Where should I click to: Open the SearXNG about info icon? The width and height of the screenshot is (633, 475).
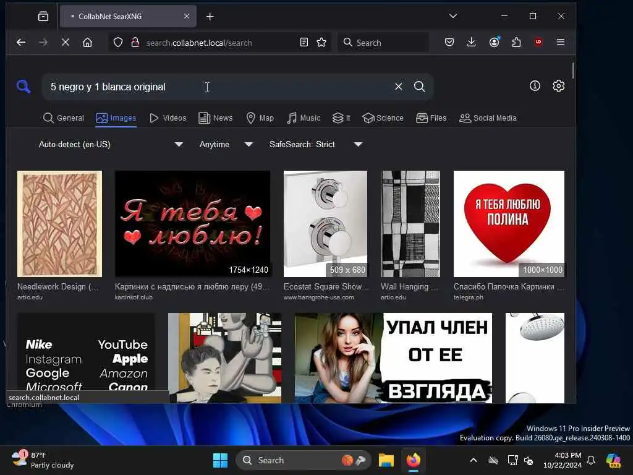[x=535, y=85]
